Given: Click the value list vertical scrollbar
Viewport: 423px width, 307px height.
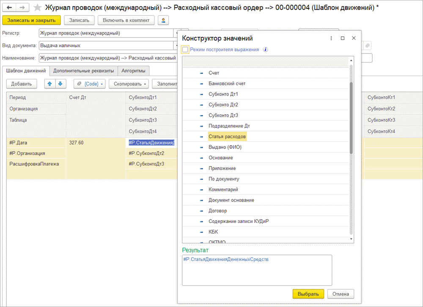Looking at the screenshot, I should click(x=351, y=118).
